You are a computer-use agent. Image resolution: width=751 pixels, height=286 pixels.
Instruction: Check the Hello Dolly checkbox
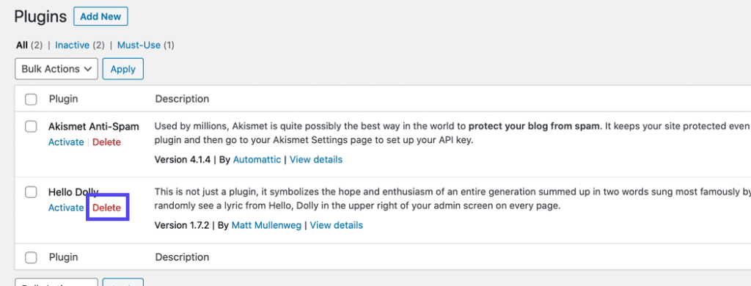pos(31,192)
